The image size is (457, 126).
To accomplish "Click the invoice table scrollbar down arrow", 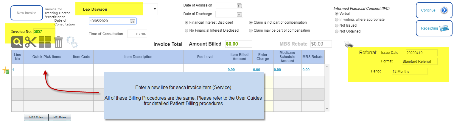I will 327,109.
